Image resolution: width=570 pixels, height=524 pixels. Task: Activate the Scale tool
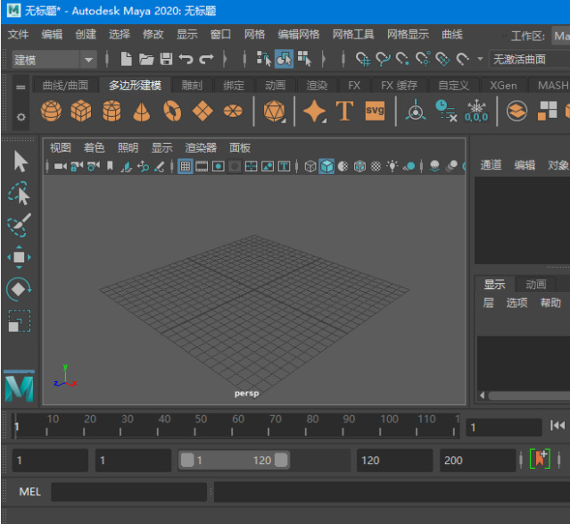[19, 321]
